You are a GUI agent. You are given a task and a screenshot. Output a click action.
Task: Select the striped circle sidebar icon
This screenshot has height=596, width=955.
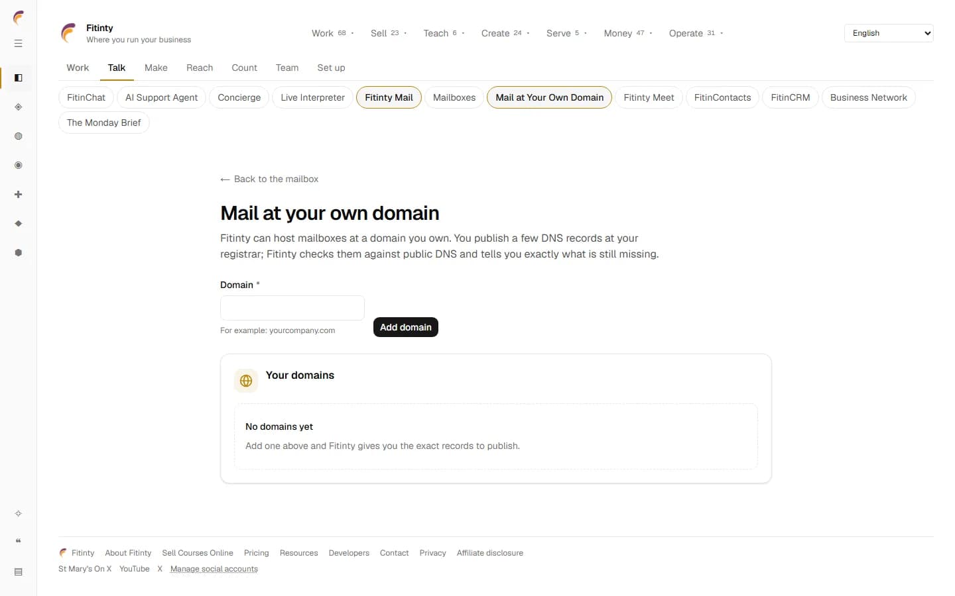point(19,136)
